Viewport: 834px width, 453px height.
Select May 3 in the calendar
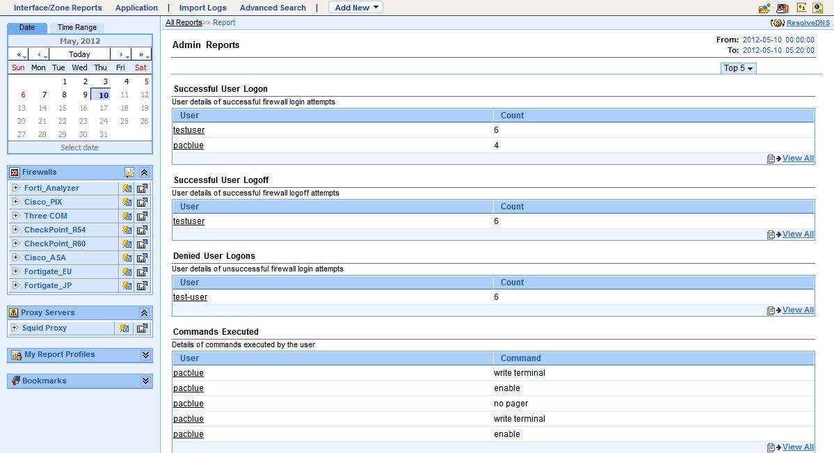click(105, 81)
